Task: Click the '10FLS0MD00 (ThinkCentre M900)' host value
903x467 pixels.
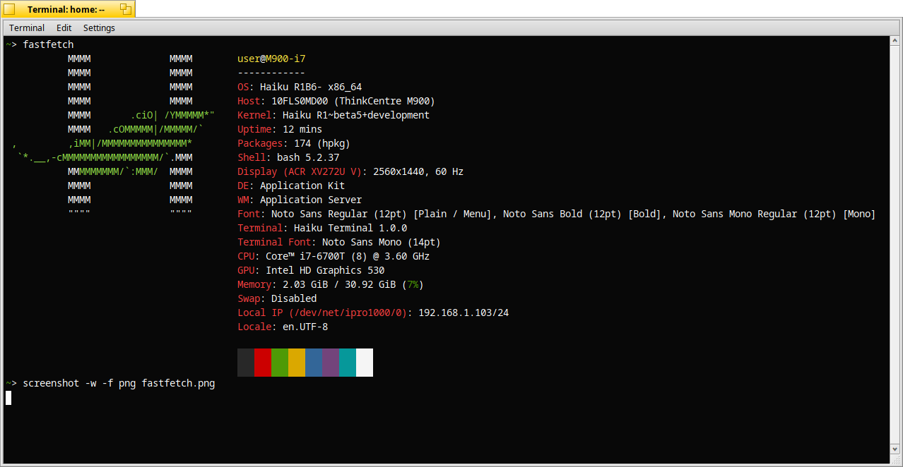Action: point(353,101)
